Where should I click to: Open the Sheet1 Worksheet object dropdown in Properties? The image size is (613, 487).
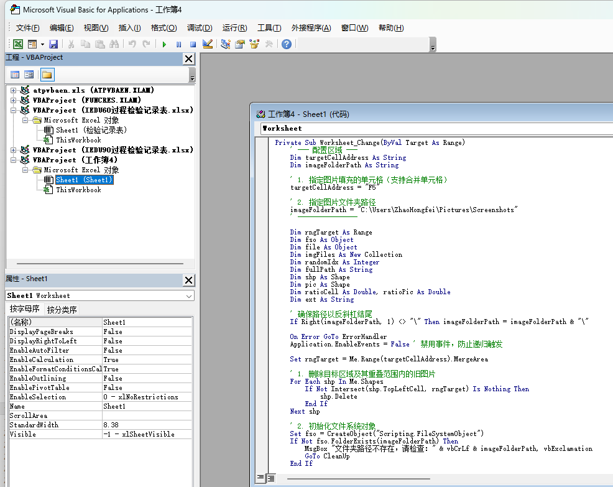pos(189,295)
